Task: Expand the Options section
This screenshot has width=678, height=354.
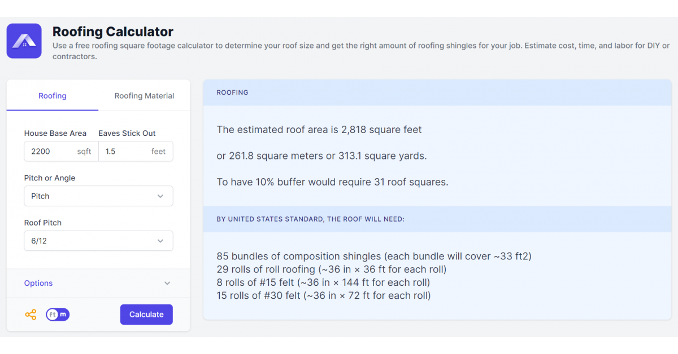Action: (38, 284)
